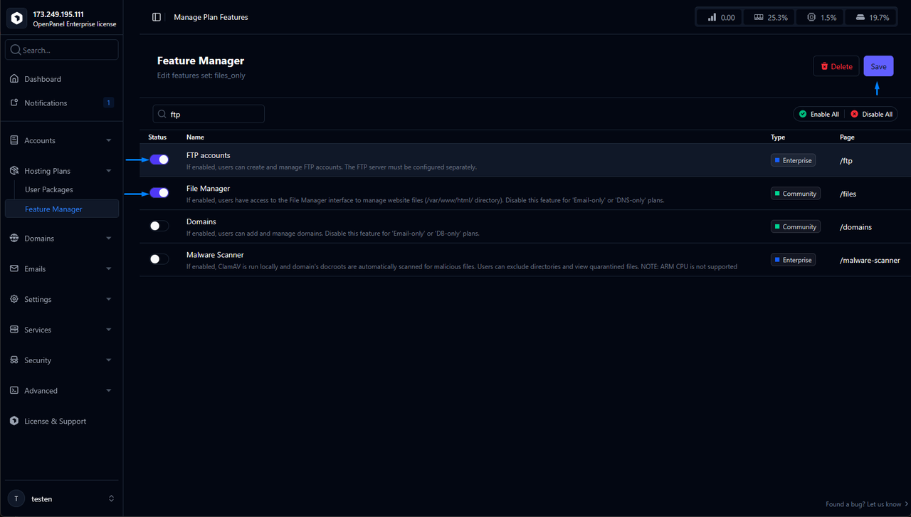The width and height of the screenshot is (911, 517).
Task: Click the Accounts icon in sidebar
Action: pyautogui.click(x=14, y=140)
